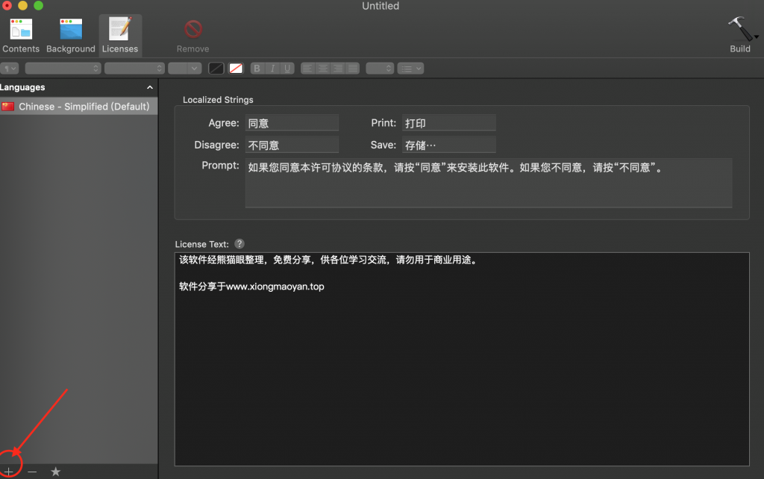Pick the text color swatch
The height and width of the screenshot is (479, 764).
point(216,68)
